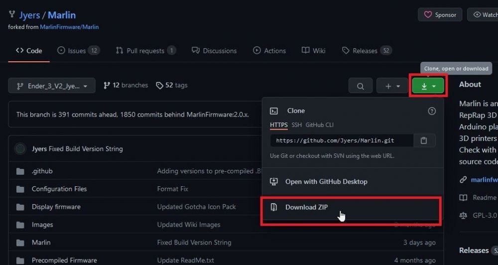Open the Images folder
This screenshot has width=498, height=265.
42,225
